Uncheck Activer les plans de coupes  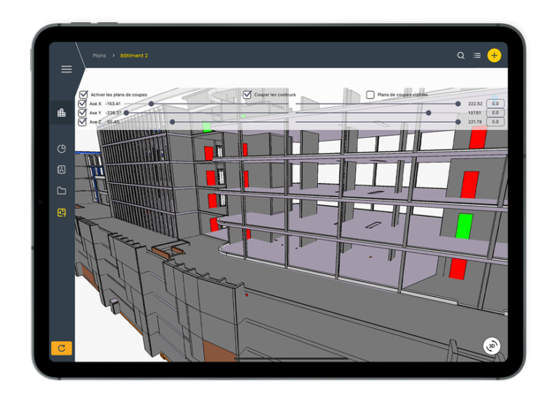click(x=84, y=95)
